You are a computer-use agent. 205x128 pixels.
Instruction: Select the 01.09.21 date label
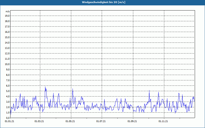click(x=132, y=121)
